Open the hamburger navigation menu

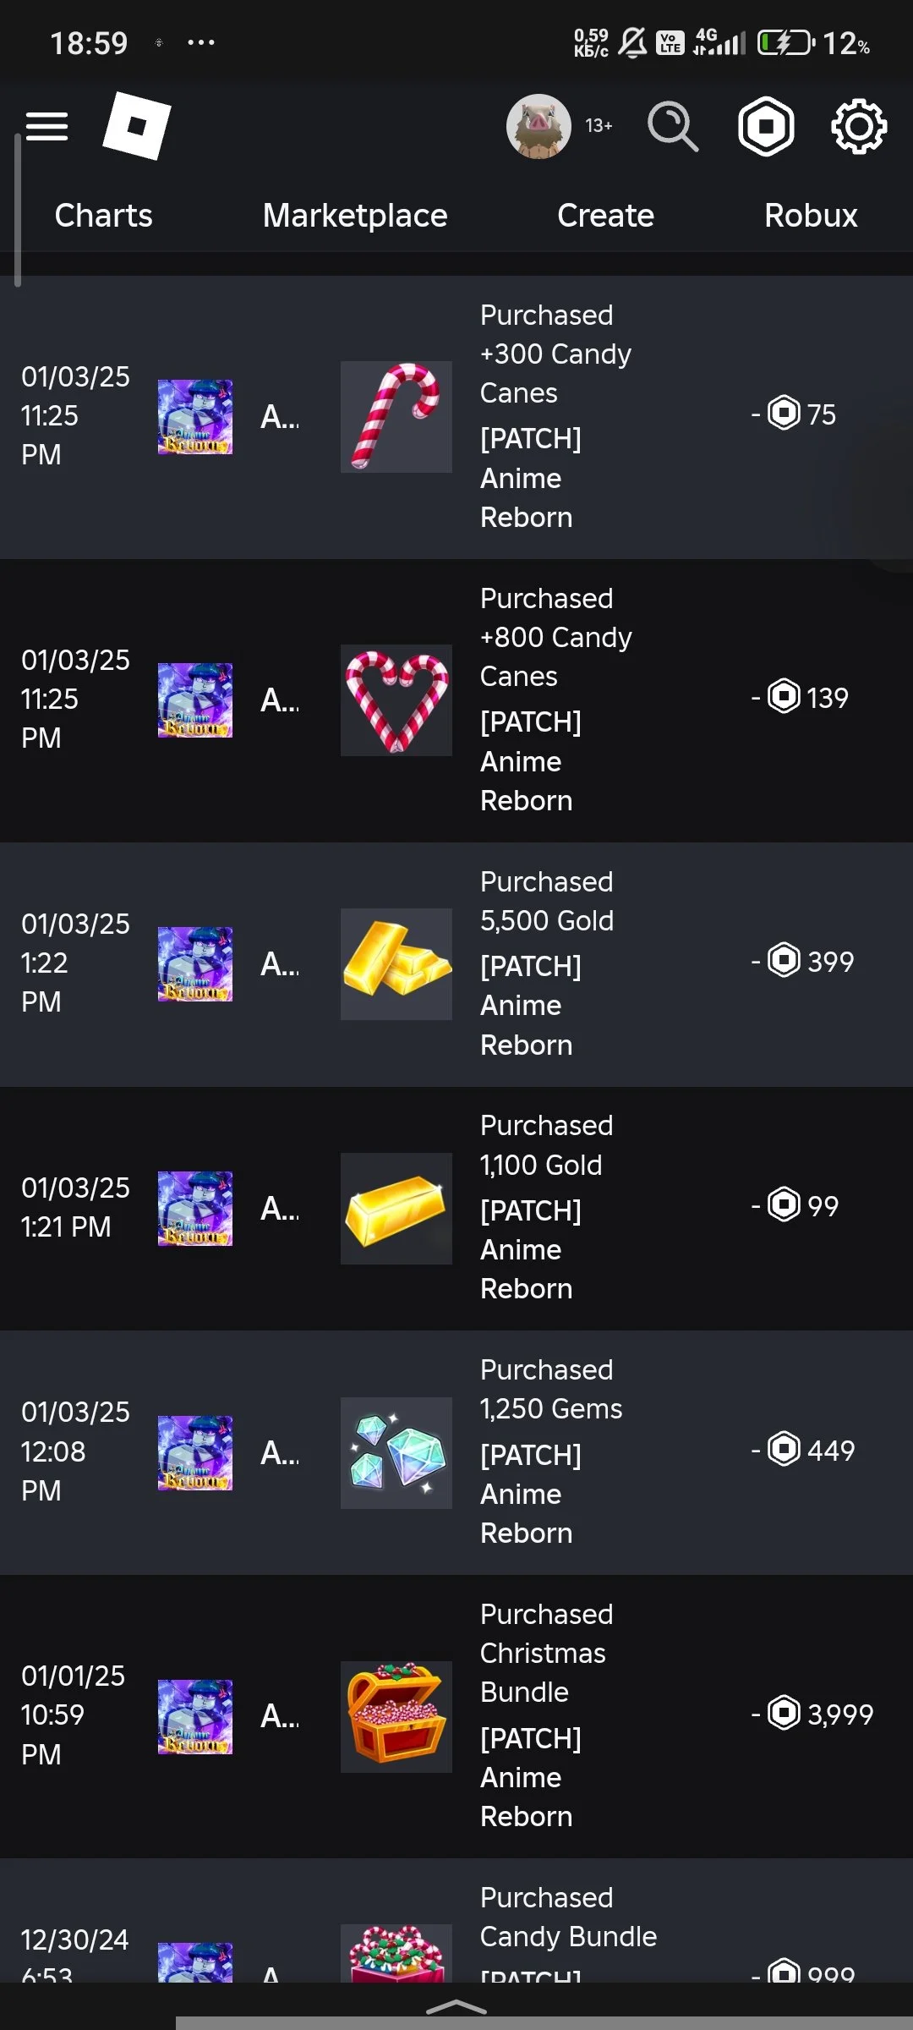pos(46,127)
